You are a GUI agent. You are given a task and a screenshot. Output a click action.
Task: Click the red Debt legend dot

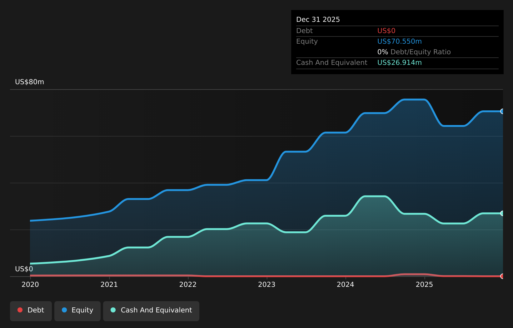[x=20, y=310]
